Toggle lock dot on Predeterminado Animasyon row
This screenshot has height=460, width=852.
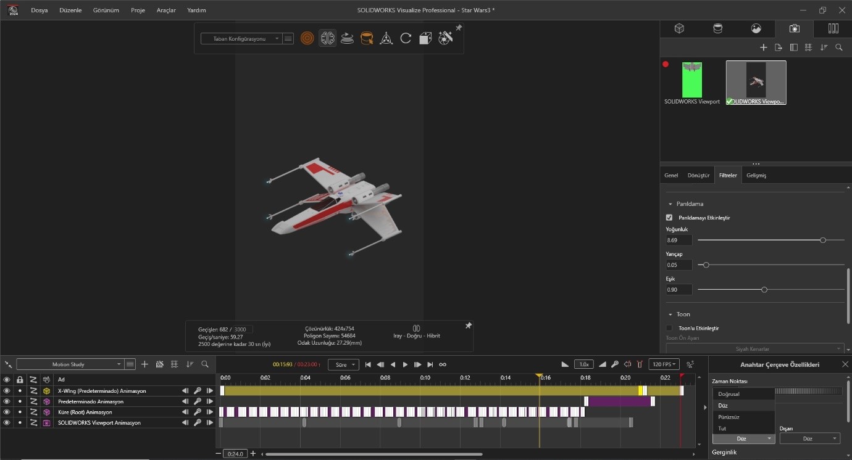20,401
